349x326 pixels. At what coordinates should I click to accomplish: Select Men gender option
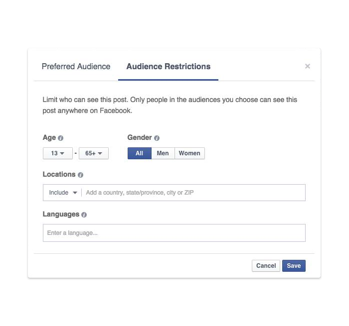pos(163,153)
